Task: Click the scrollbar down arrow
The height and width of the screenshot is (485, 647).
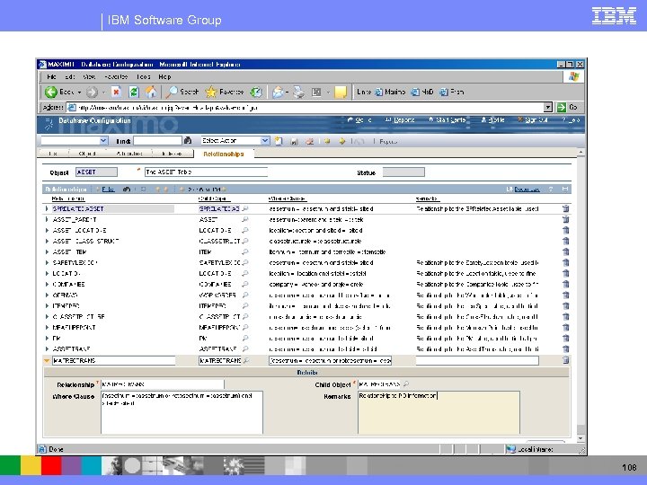Action: pos(581,439)
